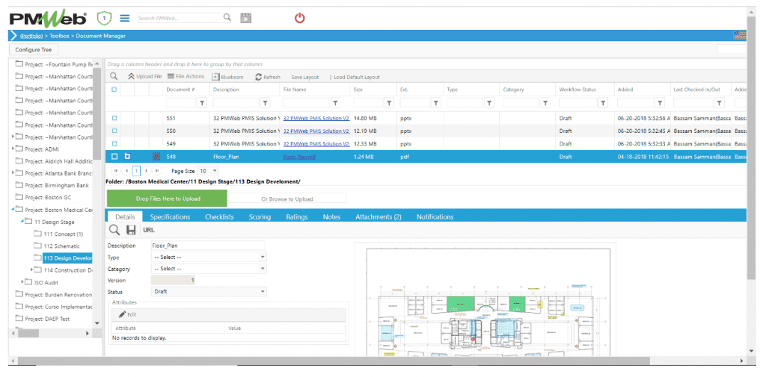Check the box for document 550

click(x=114, y=131)
